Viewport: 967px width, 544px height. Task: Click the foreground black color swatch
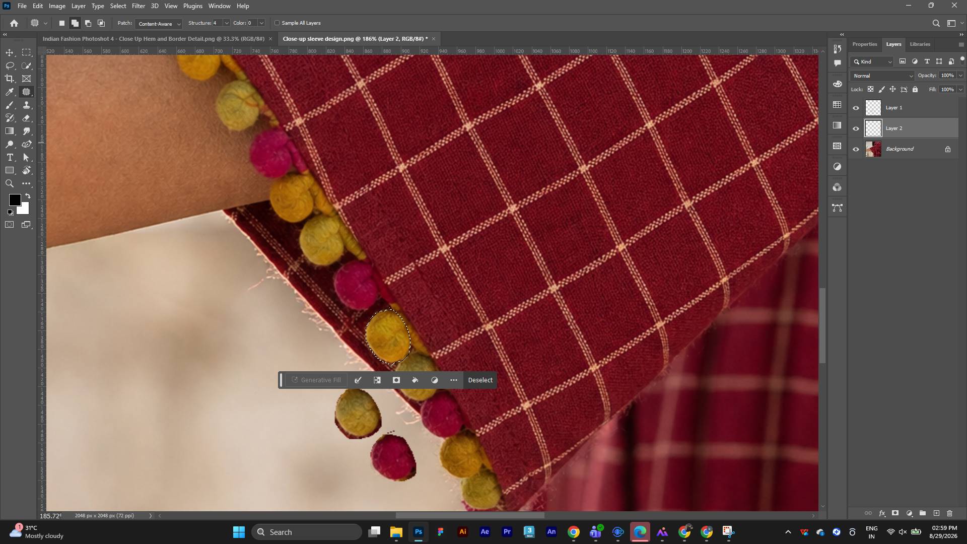tap(15, 200)
